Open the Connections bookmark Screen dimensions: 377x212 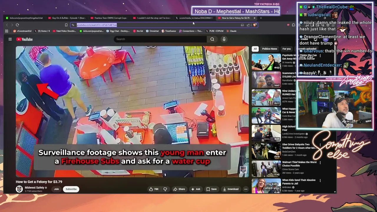click(191, 31)
